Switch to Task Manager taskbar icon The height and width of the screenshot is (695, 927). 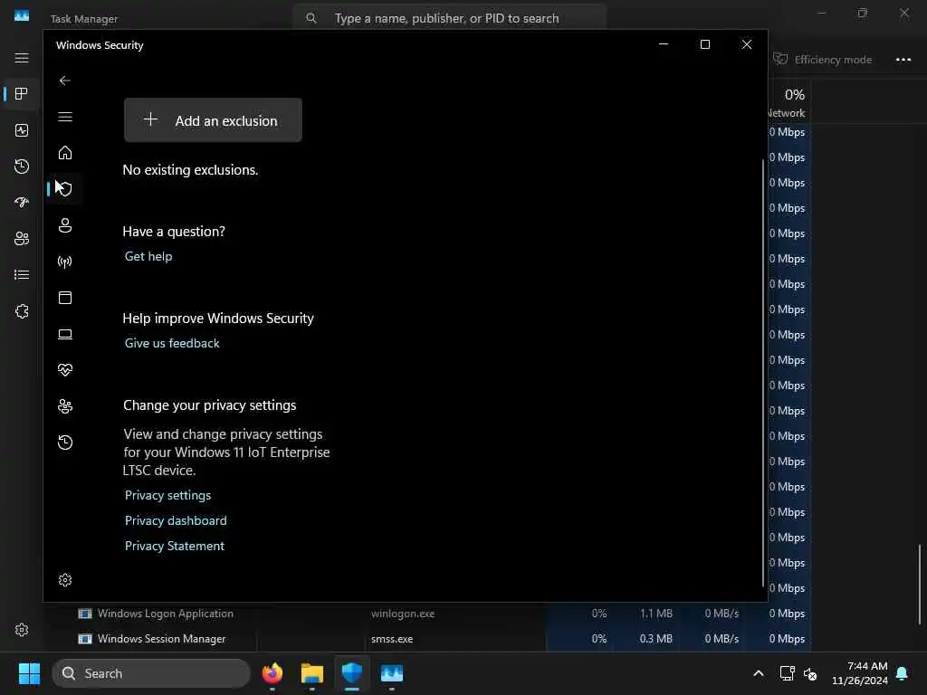click(391, 673)
